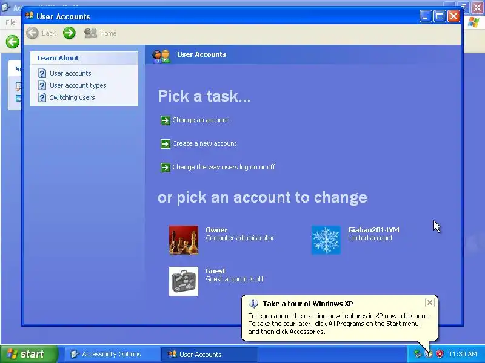Click the Guest suitcase picture

pyautogui.click(x=184, y=281)
